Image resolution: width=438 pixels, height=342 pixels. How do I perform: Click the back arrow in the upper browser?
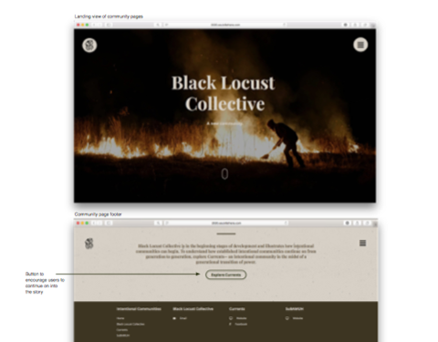pyautogui.click(x=94, y=25)
